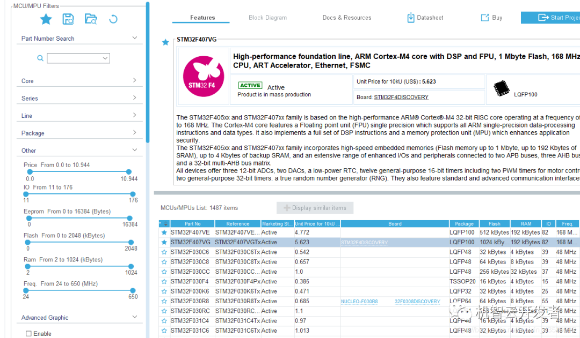Open STM32F4DISCOVERY board link in details
Screen dimensions: 580x338
pos(401,97)
